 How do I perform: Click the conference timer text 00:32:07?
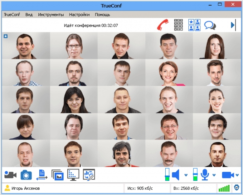point(110,25)
